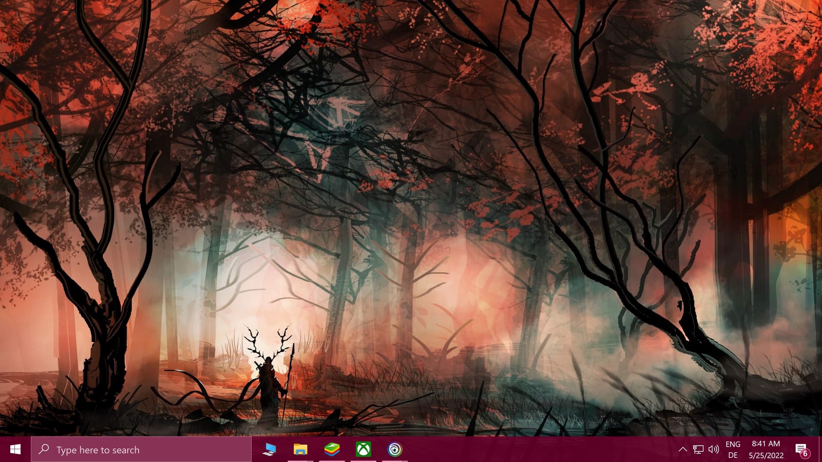This screenshot has width=822, height=462.
Task: Open This PC from the taskbar
Action: point(269,449)
